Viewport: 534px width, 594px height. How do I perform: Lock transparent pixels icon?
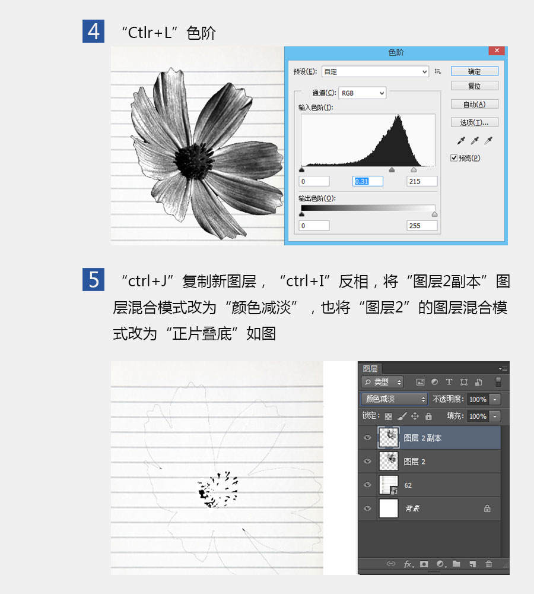tap(388, 416)
